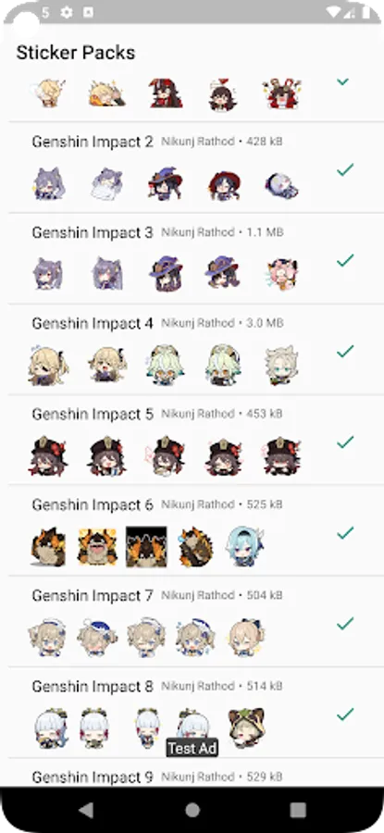
Task: Tap the checkmark icon for Genshin Impact 6
Action: (345, 533)
